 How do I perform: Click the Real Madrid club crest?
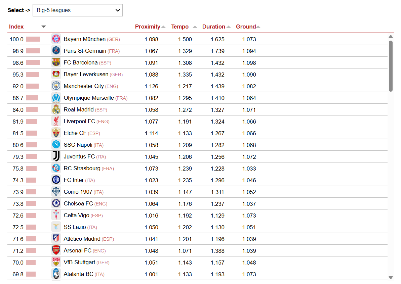(x=56, y=109)
